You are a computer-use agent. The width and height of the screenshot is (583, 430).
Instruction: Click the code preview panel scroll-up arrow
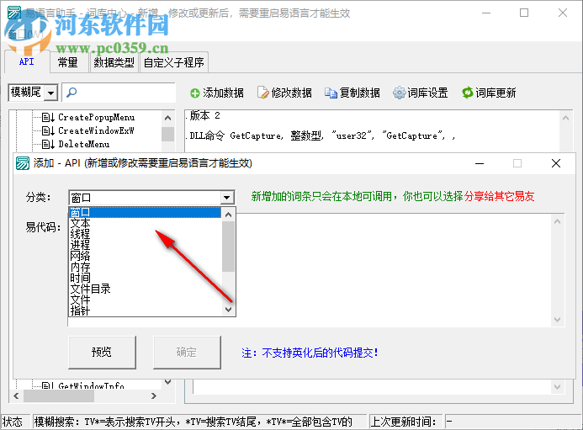(565, 118)
